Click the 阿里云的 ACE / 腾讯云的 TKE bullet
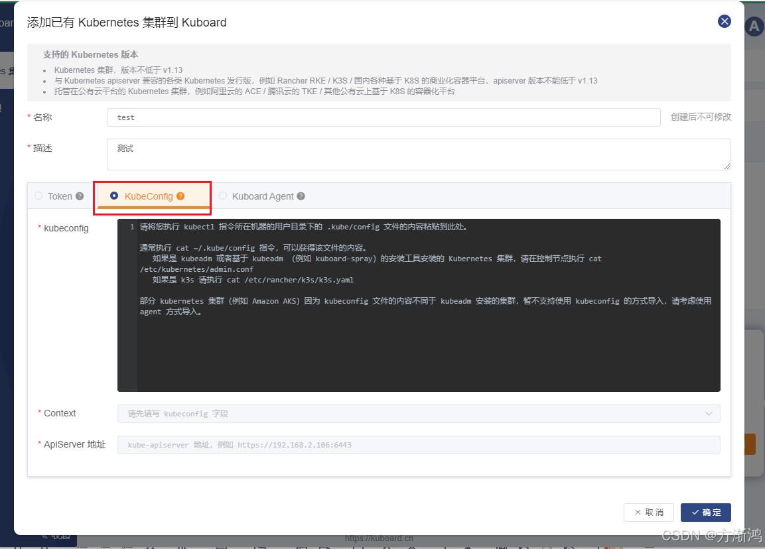 [x=254, y=91]
